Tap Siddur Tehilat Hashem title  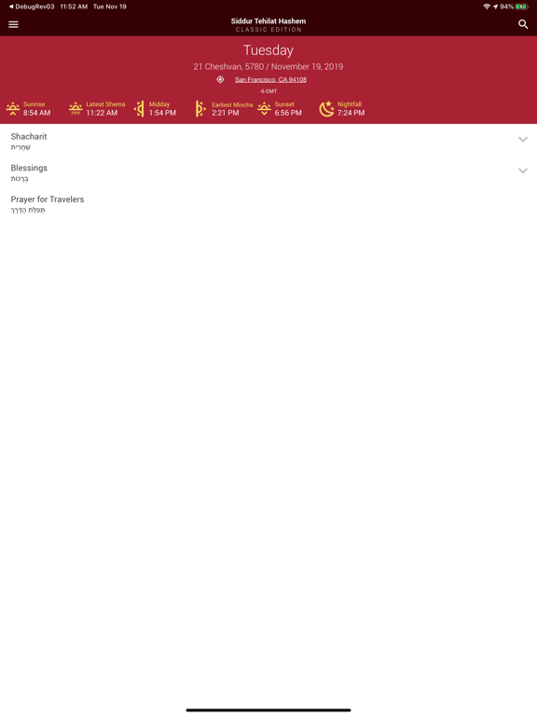tap(268, 21)
